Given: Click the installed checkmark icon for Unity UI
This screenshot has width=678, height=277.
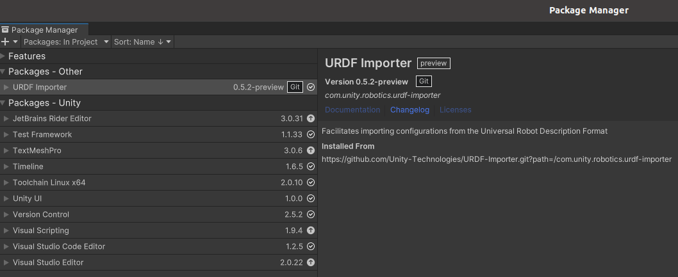Looking at the screenshot, I should click(x=311, y=198).
